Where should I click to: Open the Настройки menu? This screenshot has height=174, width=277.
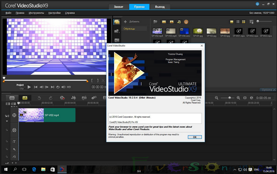54,13
